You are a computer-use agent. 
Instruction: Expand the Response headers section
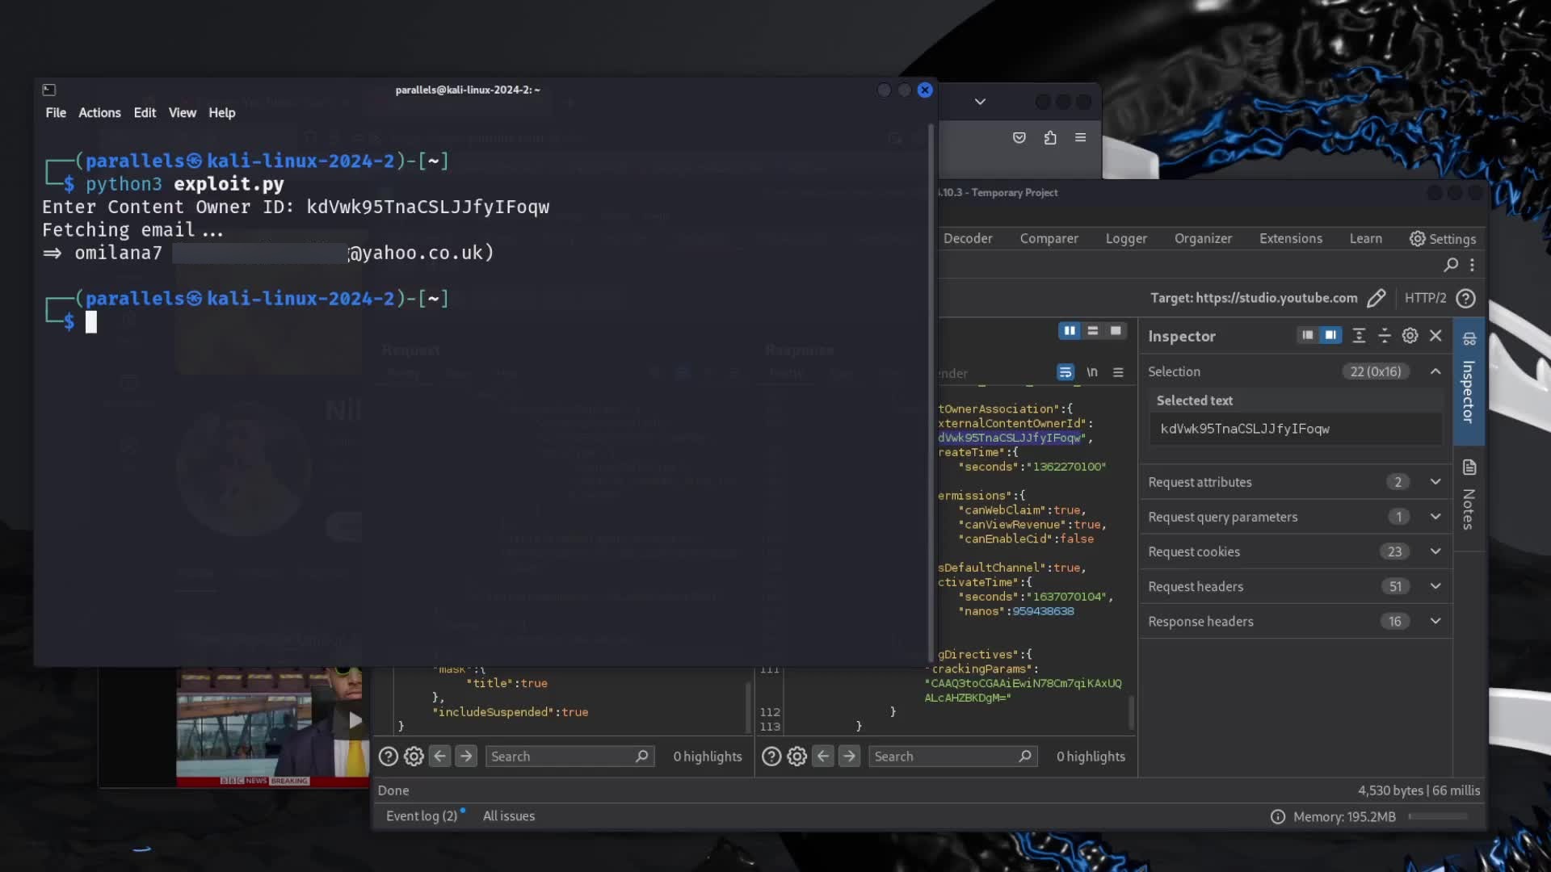(1435, 621)
